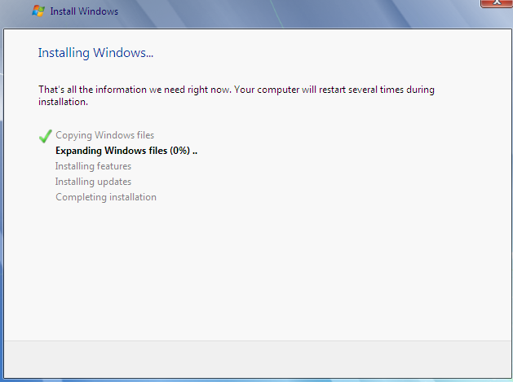Select the Installing Windows... heading
This screenshot has width=513, height=382.
(95, 53)
